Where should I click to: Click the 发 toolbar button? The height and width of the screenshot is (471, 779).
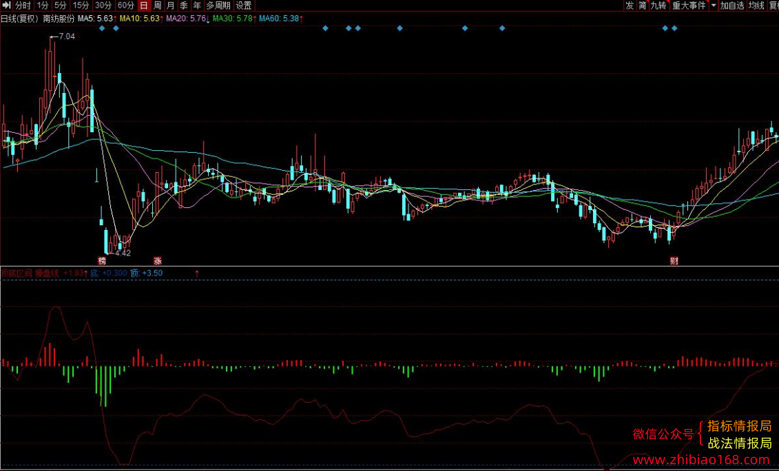630,6
